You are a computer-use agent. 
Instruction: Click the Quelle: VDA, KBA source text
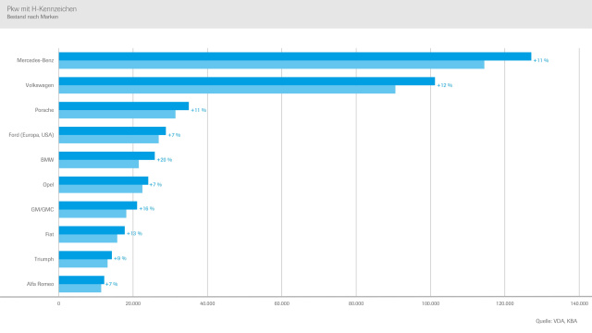[x=556, y=321]
